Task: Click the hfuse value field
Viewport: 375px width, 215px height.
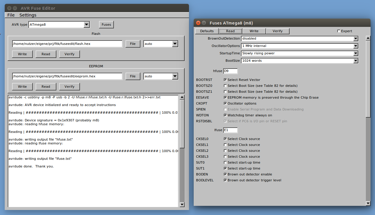Action: 231,71
